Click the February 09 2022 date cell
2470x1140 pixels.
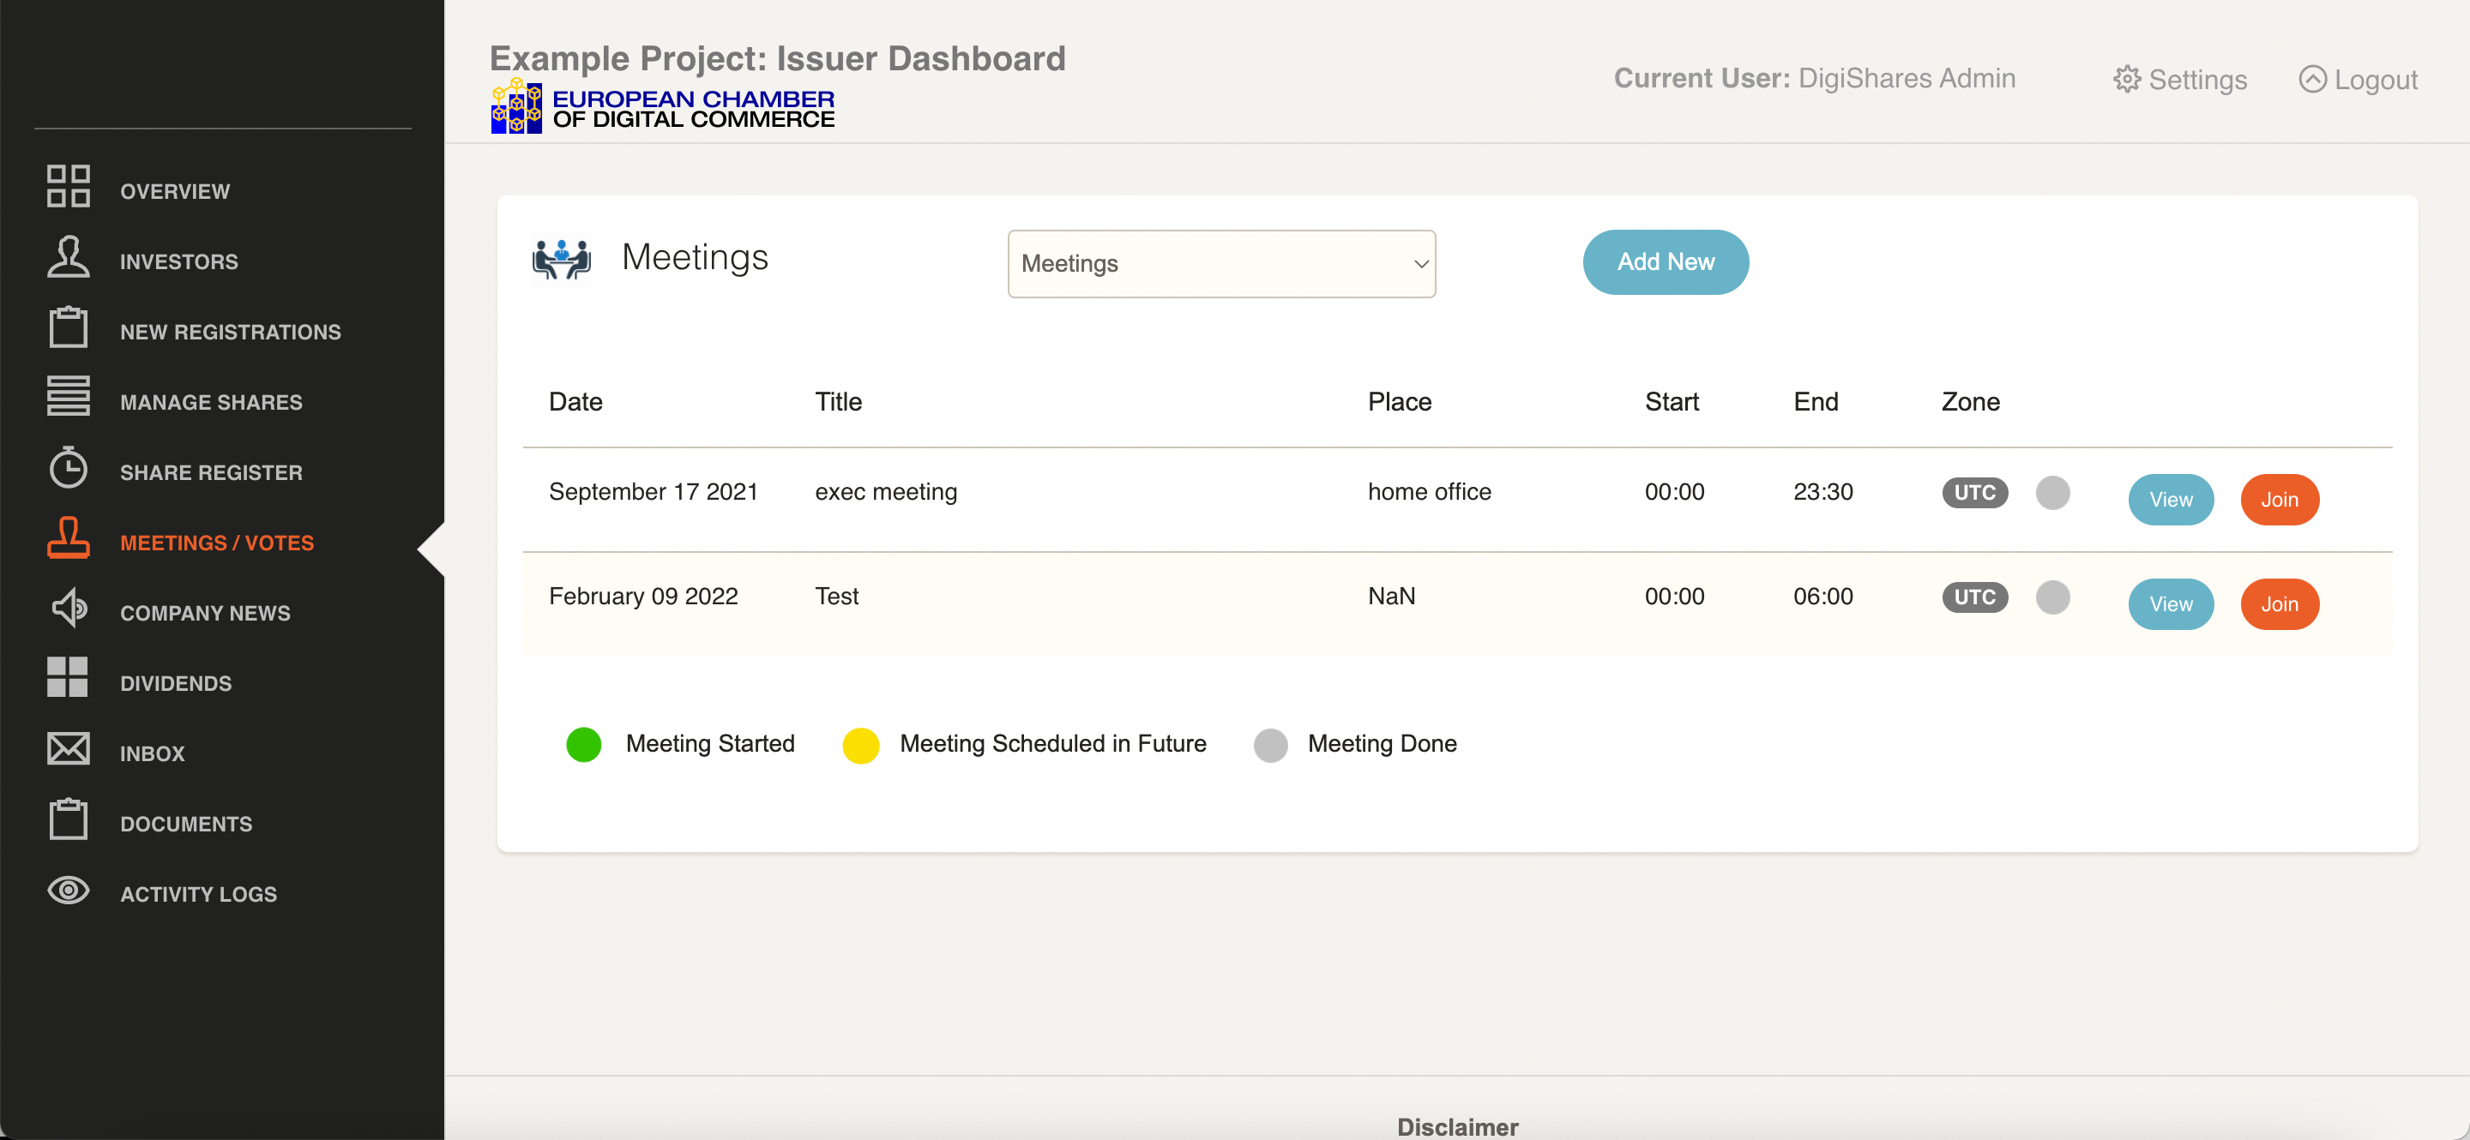(x=643, y=596)
